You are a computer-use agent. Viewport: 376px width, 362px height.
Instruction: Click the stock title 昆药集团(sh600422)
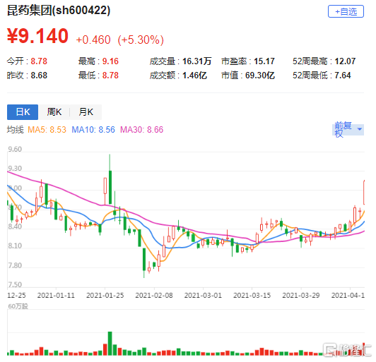pyautogui.click(x=59, y=11)
